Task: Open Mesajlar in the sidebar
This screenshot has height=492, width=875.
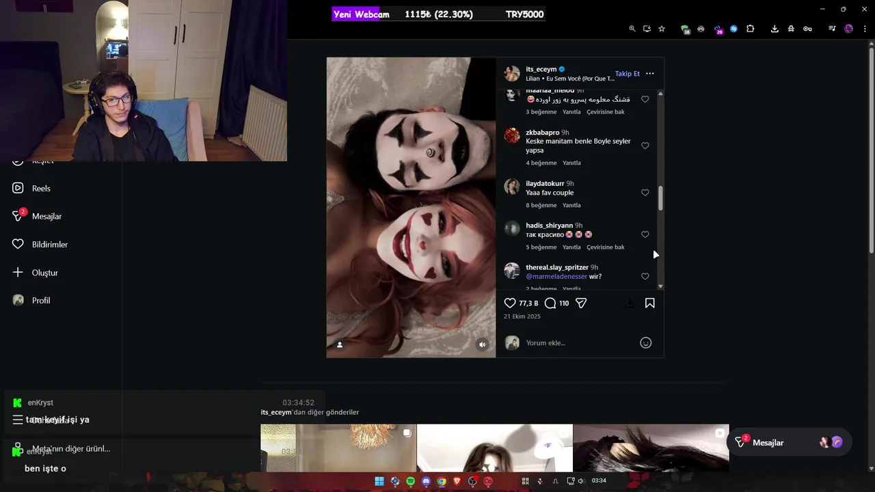Action: 38,216
